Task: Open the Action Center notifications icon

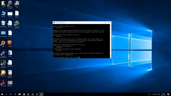Action: point(168,94)
